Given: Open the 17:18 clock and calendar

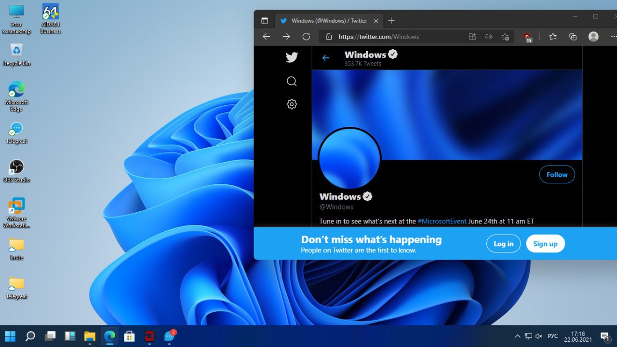Looking at the screenshot, I should click(577, 336).
